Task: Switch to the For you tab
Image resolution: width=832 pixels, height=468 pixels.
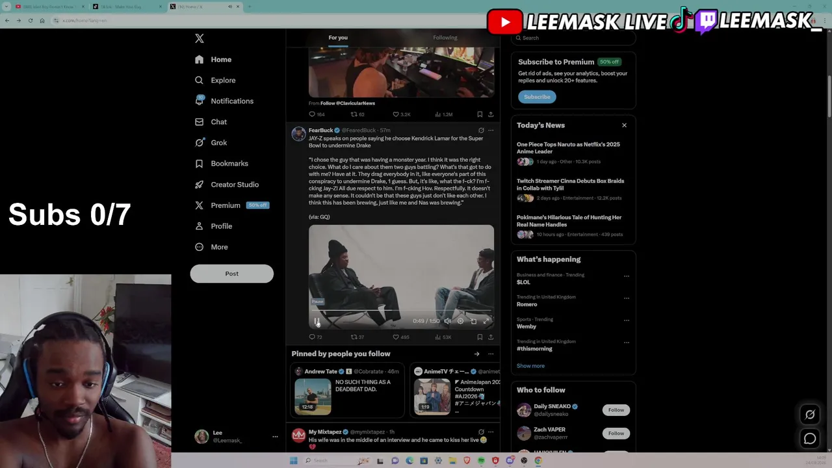Action: coord(338,38)
